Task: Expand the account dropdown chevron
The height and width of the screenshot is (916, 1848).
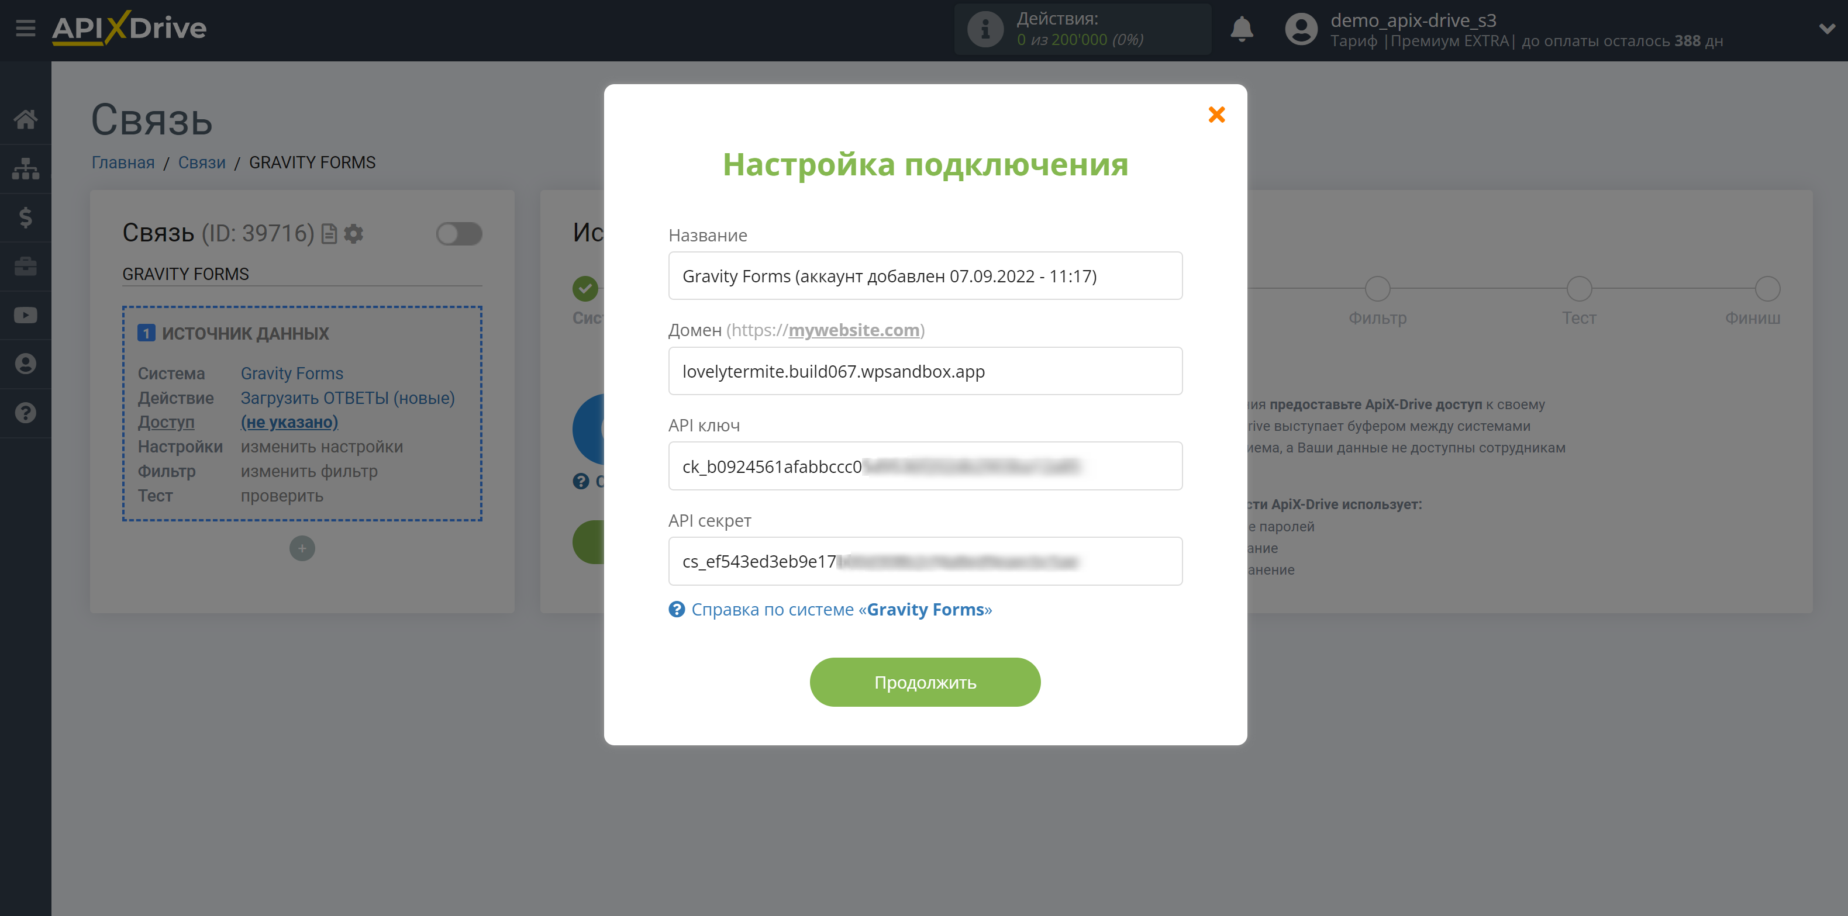Action: pyautogui.click(x=1826, y=29)
